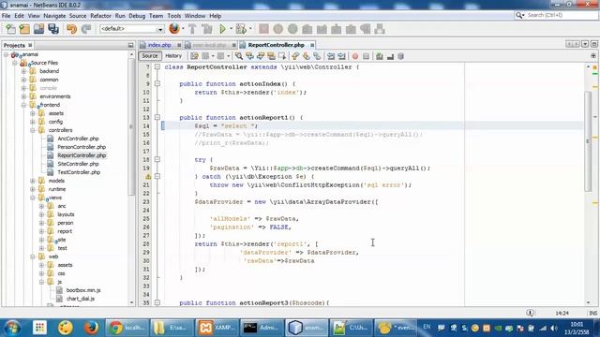Uncomment the line via editor toolbar
Viewport: 600px width, 337px height.
[x=390, y=56]
